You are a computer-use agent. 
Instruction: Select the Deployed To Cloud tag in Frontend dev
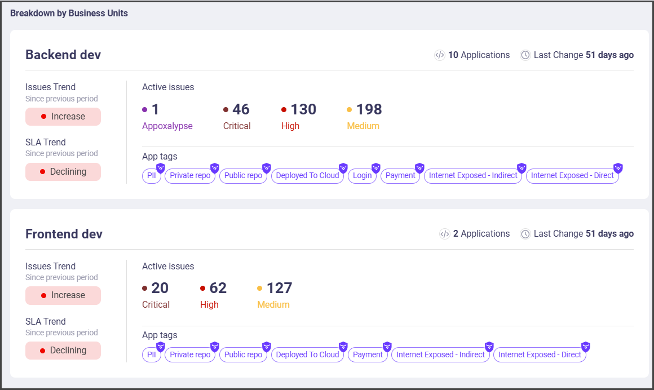(307, 355)
